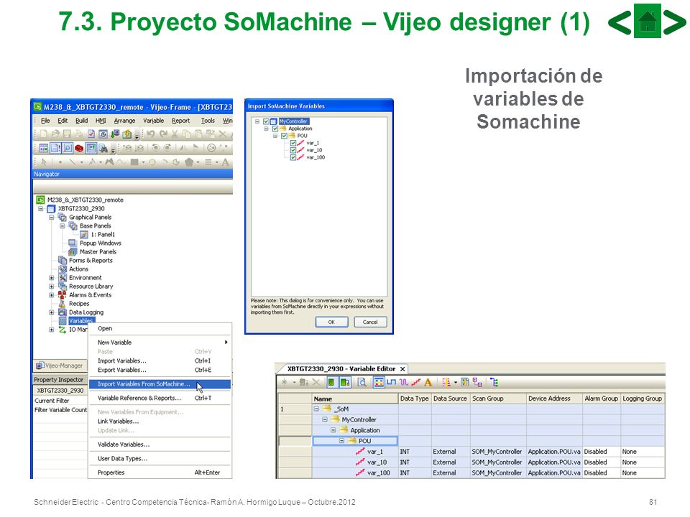The image size is (690, 517).
Task: Open the File menu
Action: click(45, 121)
